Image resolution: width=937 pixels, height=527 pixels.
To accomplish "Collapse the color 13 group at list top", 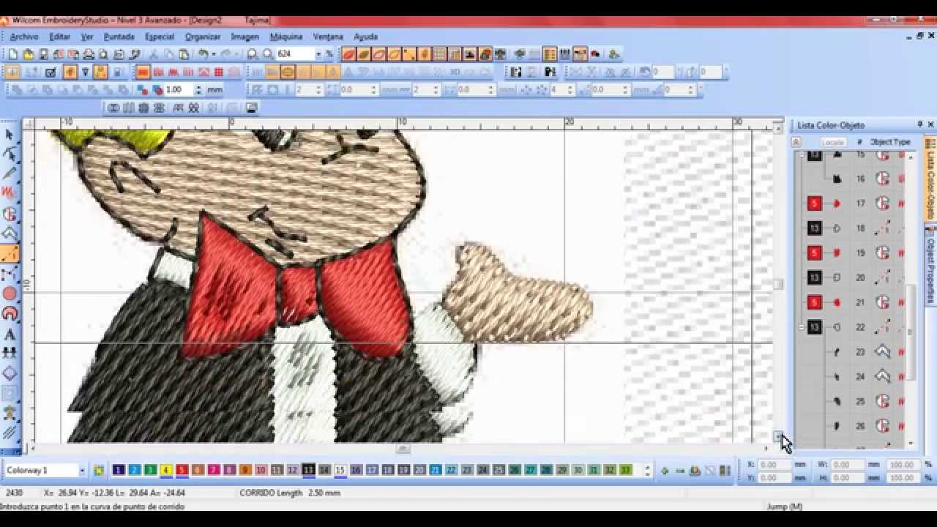I will pos(802,155).
